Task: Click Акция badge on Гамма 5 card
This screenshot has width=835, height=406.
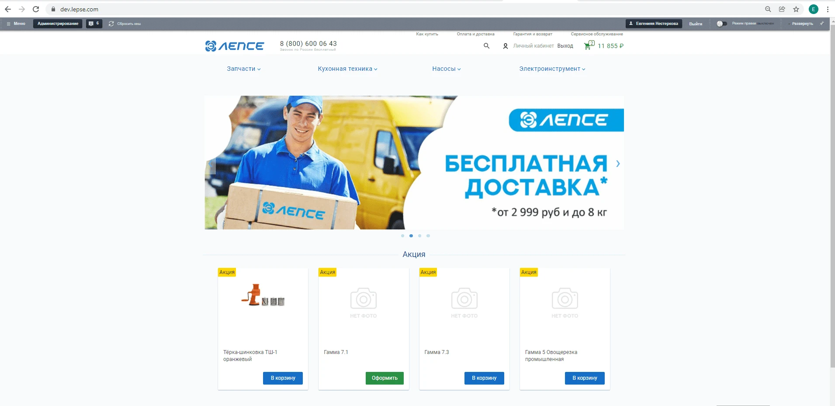Action: coord(529,272)
